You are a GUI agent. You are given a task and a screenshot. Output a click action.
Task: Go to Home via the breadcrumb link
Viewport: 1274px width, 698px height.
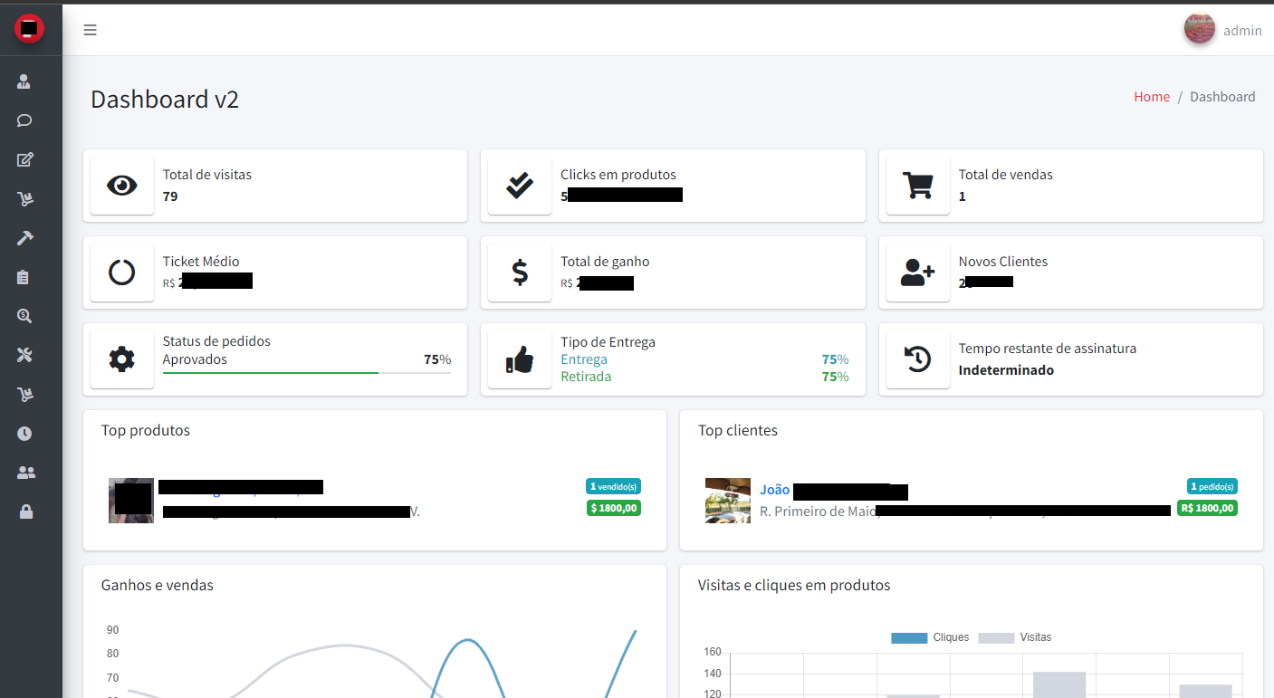pyautogui.click(x=1152, y=97)
